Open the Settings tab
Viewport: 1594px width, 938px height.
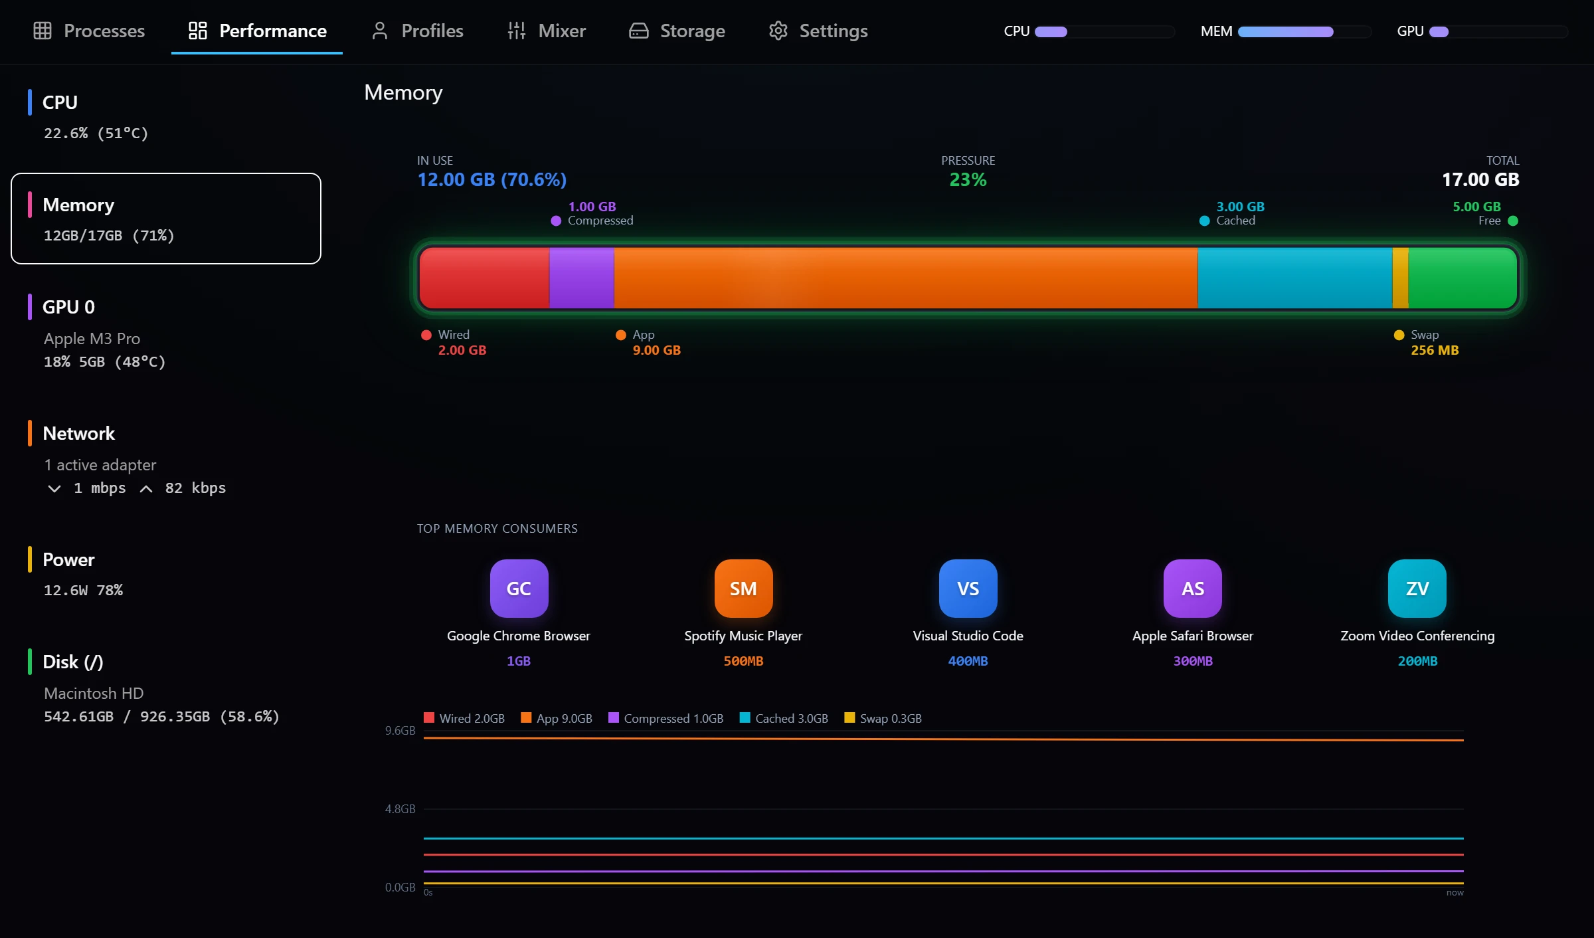click(818, 31)
